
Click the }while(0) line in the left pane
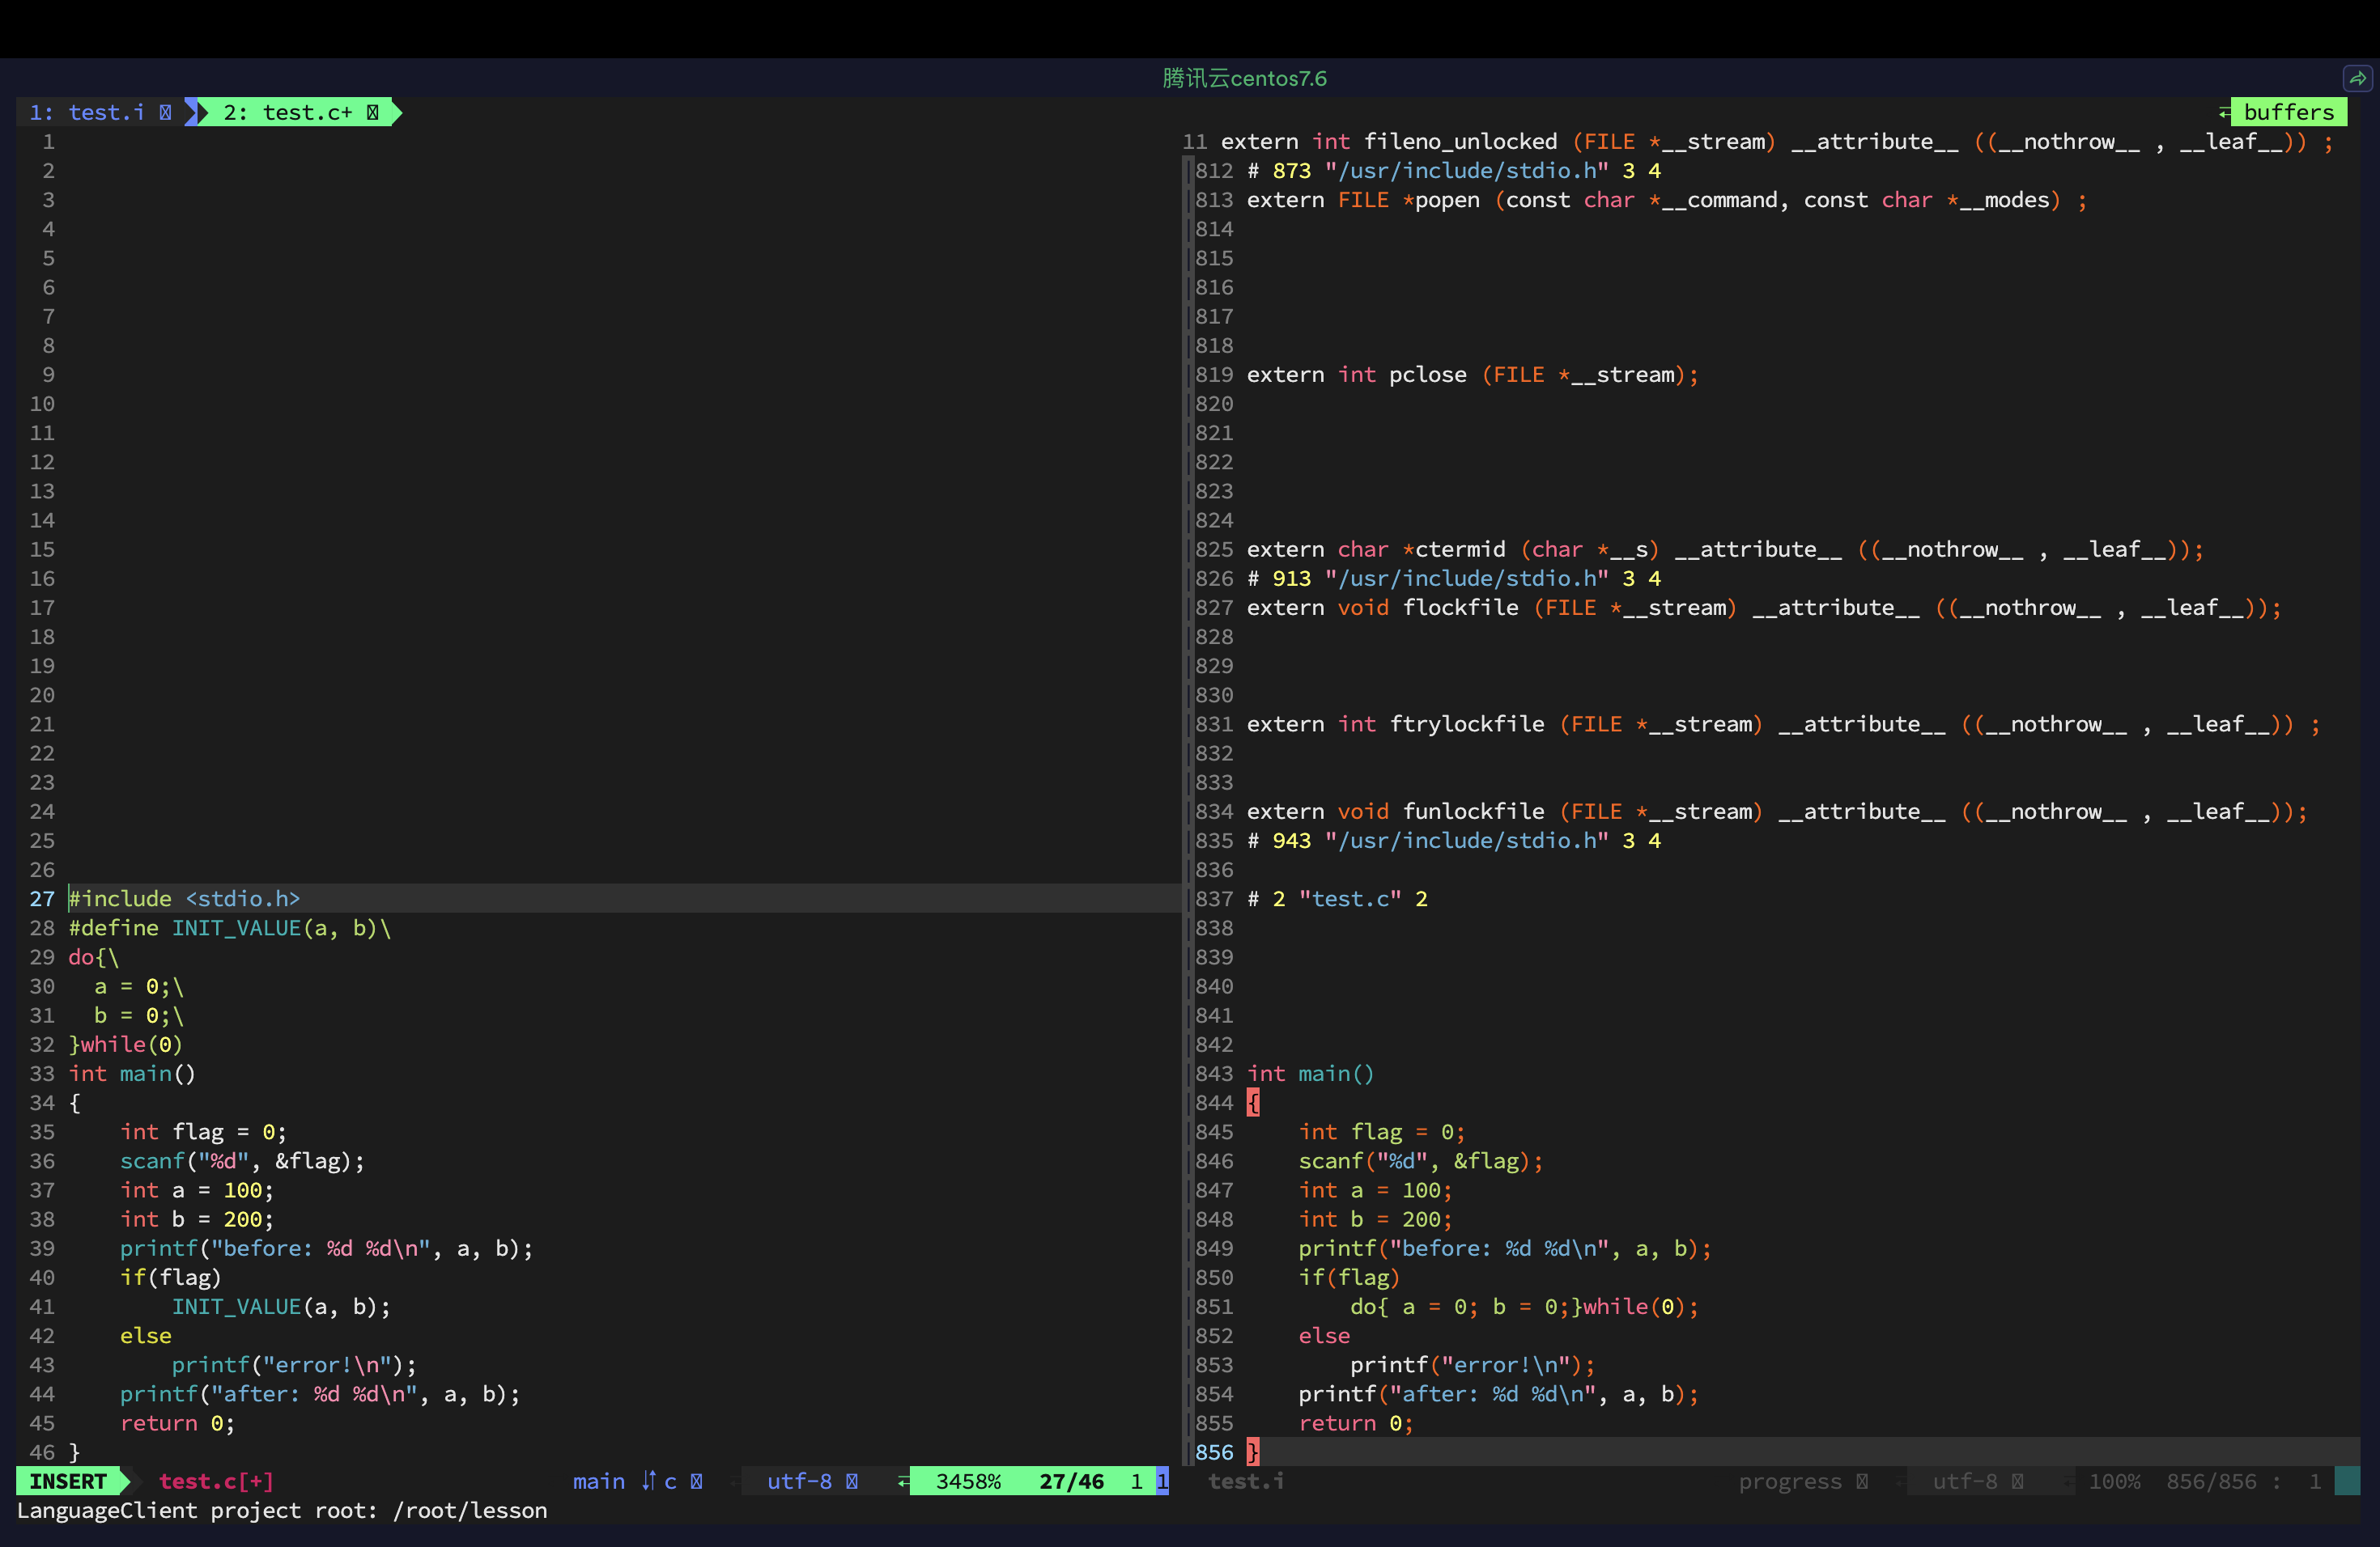125,1045
